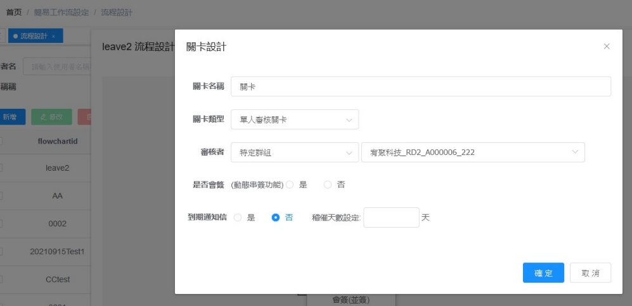Select 是 for 到期通知信
The height and width of the screenshot is (306, 632).
(238, 217)
